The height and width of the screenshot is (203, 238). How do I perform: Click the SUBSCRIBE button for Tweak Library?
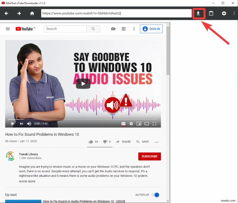[x=149, y=156]
